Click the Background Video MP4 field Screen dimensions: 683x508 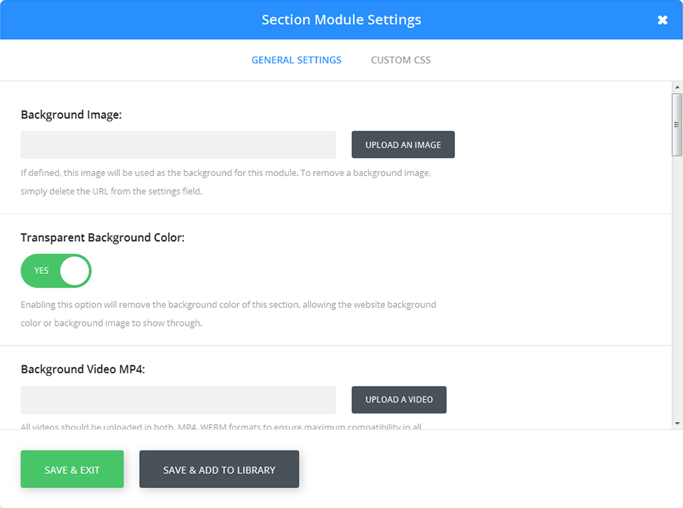(x=177, y=399)
